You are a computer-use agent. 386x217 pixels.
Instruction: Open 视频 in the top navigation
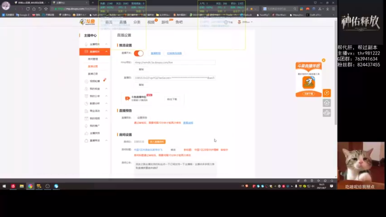pos(151,22)
